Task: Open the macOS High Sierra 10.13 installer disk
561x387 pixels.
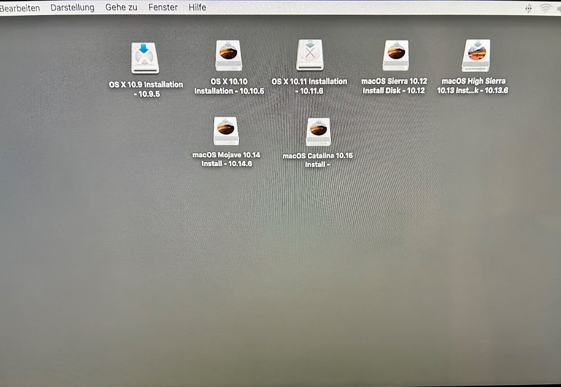Action: coord(476,54)
